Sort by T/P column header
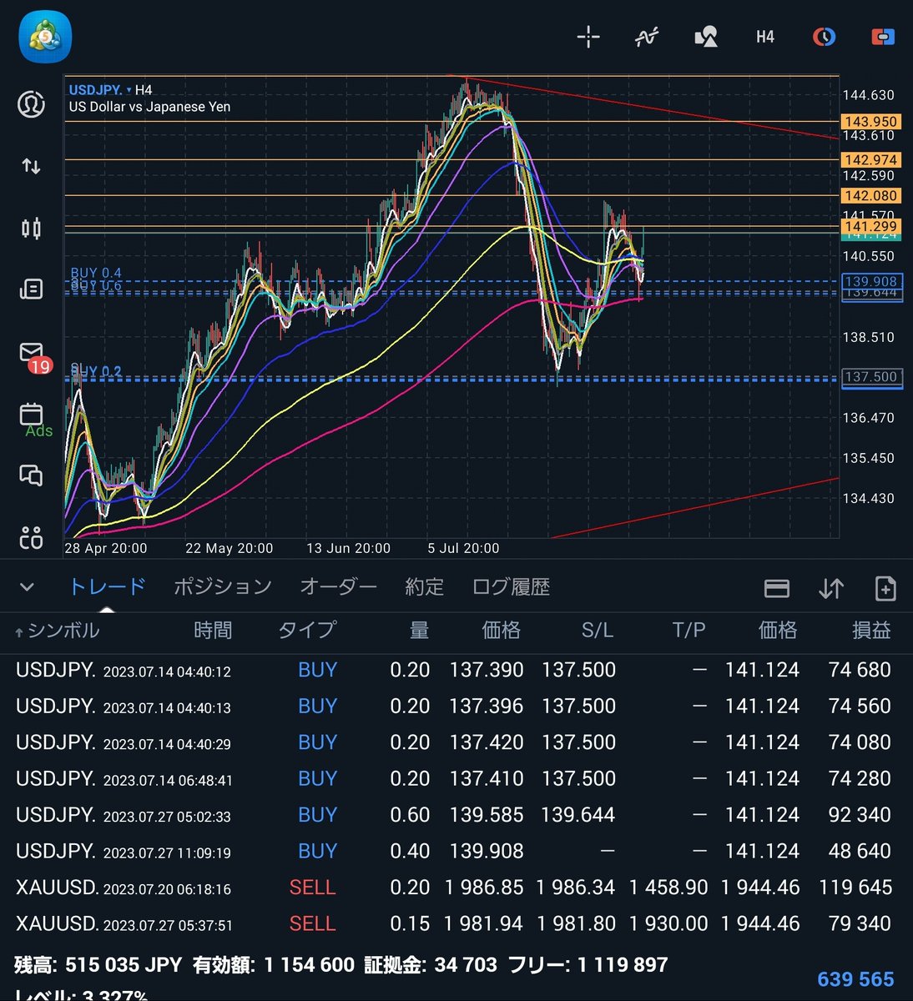Viewport: 913px width, 1001px height. (x=689, y=630)
